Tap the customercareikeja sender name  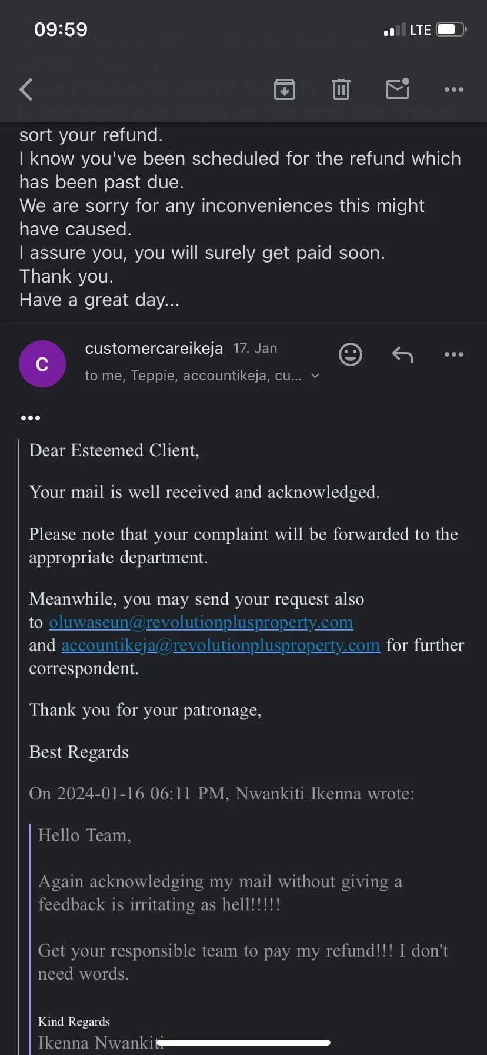tap(154, 349)
